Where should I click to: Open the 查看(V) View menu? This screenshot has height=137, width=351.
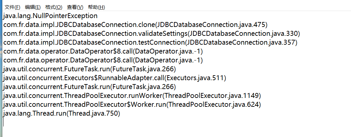tap(75, 7)
